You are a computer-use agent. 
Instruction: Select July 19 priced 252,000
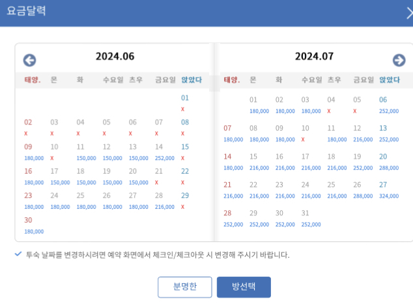click(x=363, y=162)
